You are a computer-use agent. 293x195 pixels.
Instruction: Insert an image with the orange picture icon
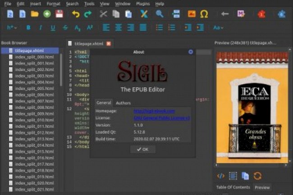[x=192, y=14]
